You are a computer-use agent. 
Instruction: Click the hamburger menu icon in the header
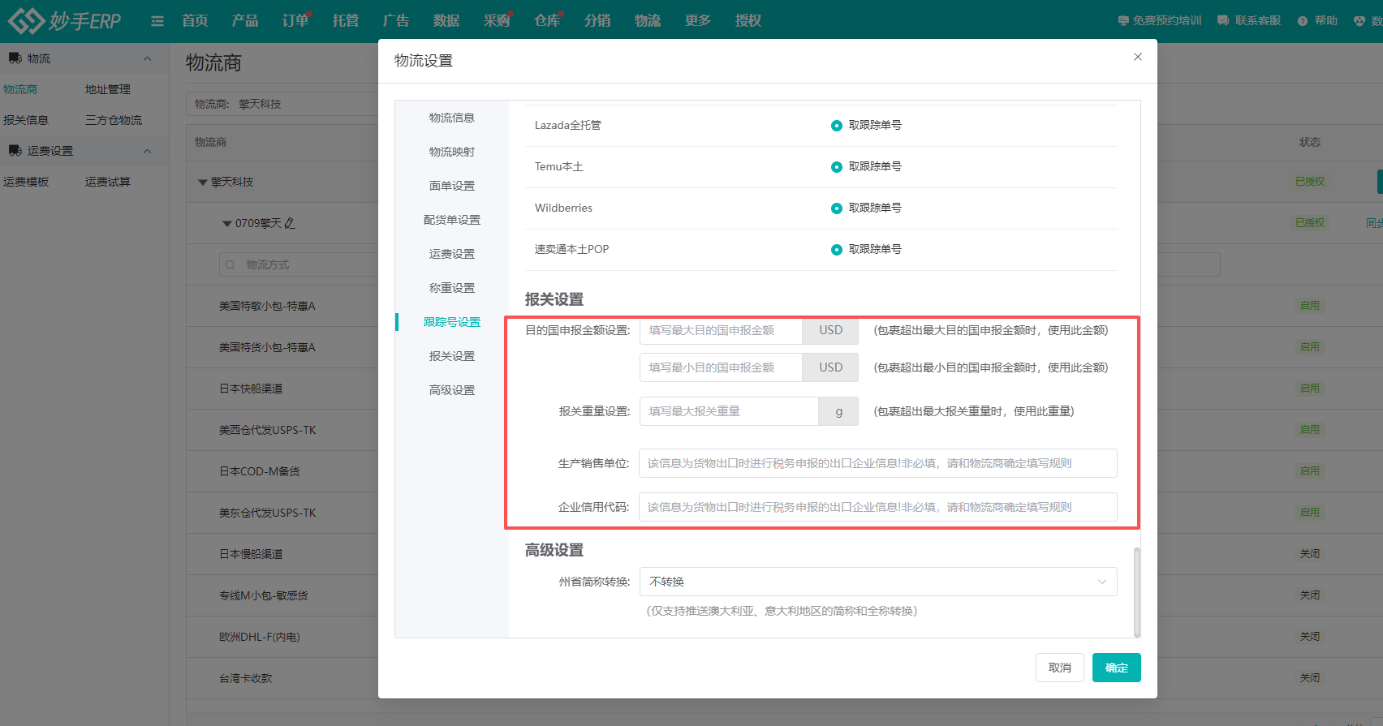click(157, 21)
